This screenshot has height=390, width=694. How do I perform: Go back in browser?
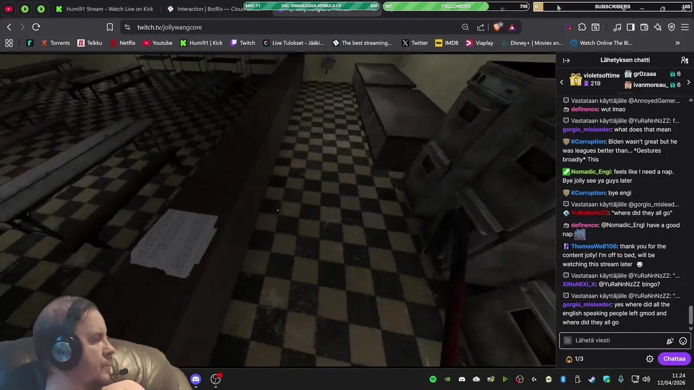[x=9, y=27]
